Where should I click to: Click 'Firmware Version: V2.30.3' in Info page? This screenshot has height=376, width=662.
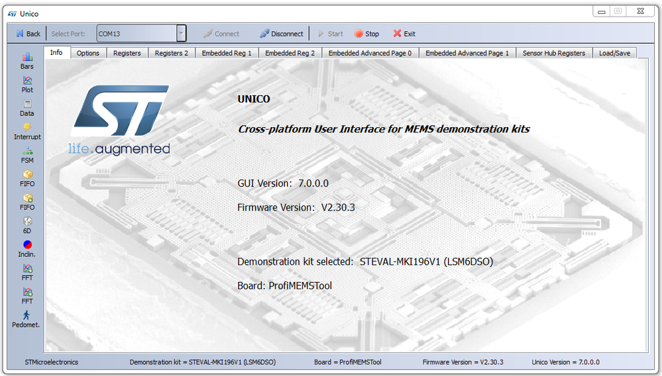tap(296, 207)
